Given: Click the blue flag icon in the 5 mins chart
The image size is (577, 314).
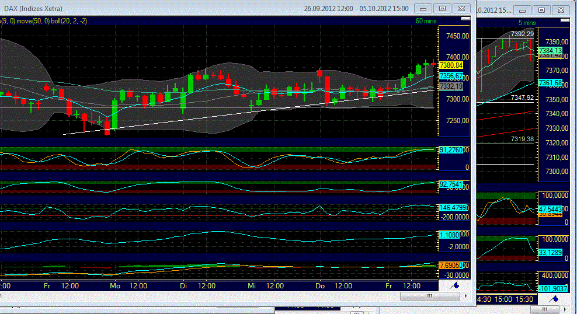Looking at the screenshot, I should point(554,299).
